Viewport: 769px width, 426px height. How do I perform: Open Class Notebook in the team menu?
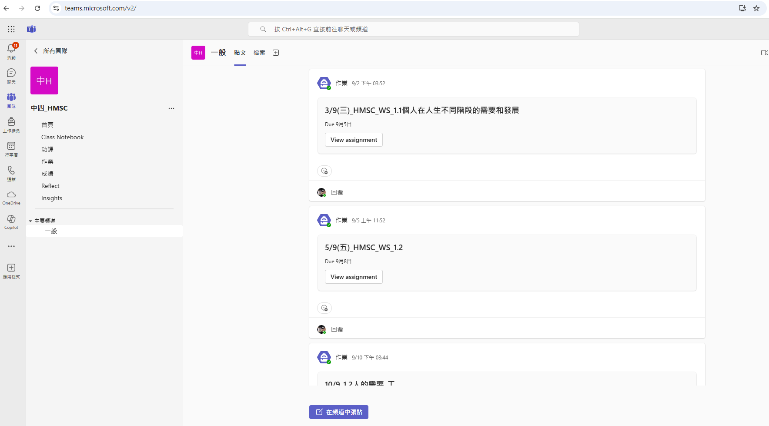coord(63,137)
